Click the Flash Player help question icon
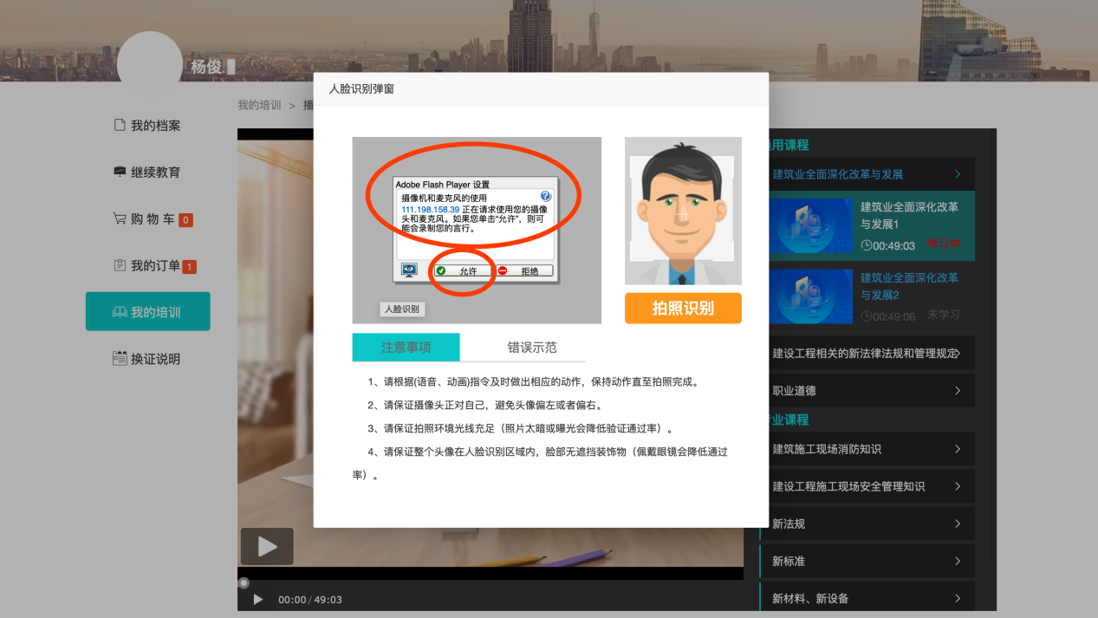Image resolution: width=1098 pixels, height=618 pixels. tap(545, 197)
